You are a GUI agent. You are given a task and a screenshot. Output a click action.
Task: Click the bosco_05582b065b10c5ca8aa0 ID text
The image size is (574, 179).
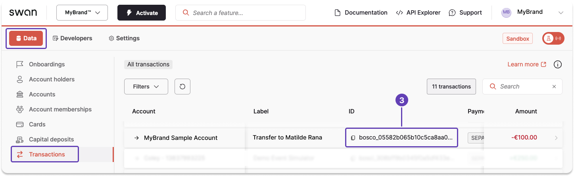coord(405,138)
